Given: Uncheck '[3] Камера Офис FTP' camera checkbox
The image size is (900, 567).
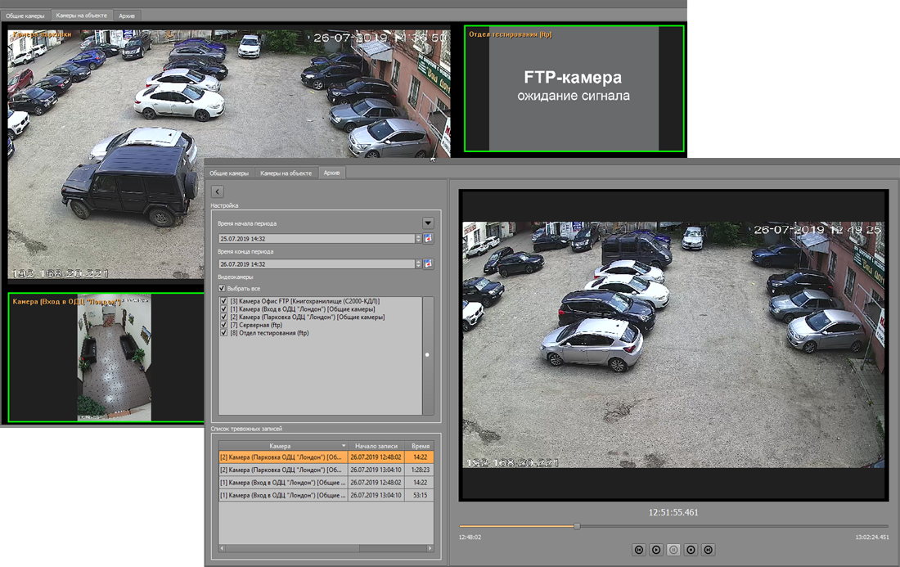Looking at the screenshot, I should pyautogui.click(x=224, y=301).
